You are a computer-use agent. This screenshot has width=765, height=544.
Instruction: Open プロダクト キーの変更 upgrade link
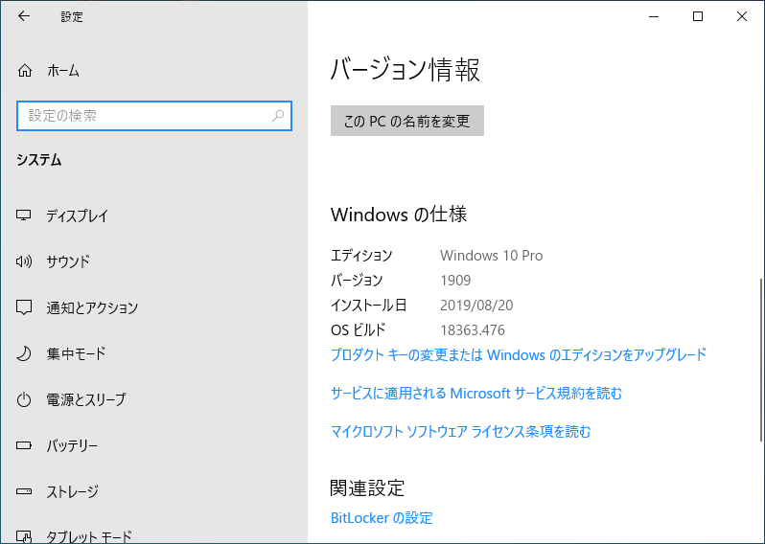point(518,354)
